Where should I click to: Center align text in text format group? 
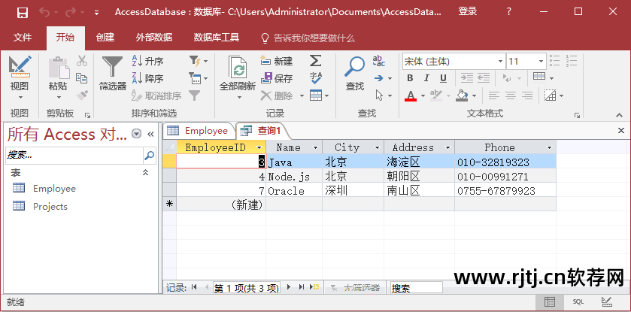[x=510, y=95]
